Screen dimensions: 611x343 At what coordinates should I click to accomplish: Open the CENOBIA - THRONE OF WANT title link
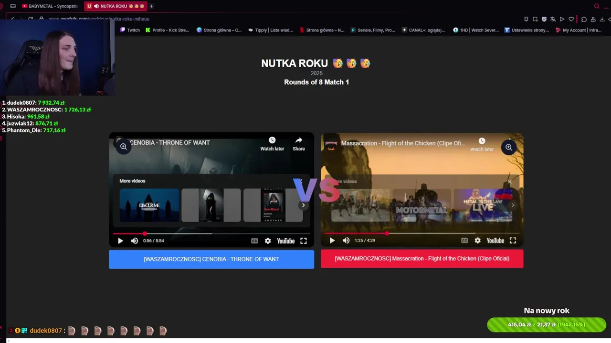point(169,142)
